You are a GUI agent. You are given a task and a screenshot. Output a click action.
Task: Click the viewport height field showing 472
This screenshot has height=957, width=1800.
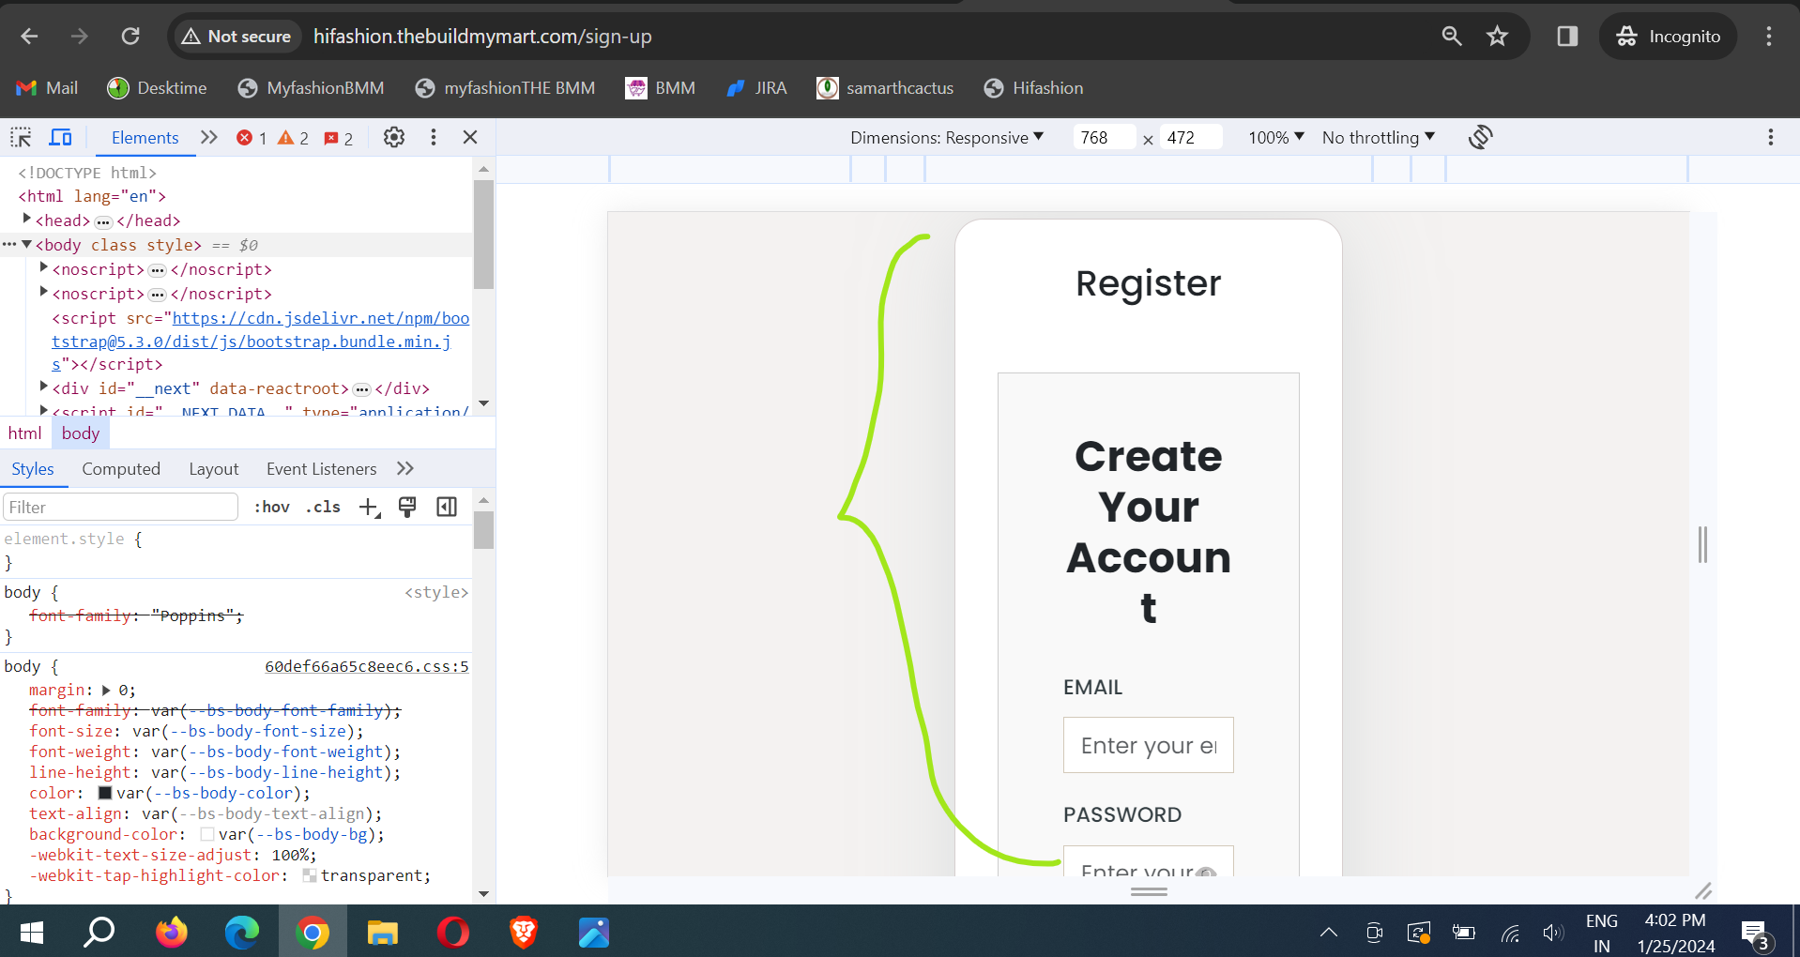pyautogui.click(x=1191, y=138)
